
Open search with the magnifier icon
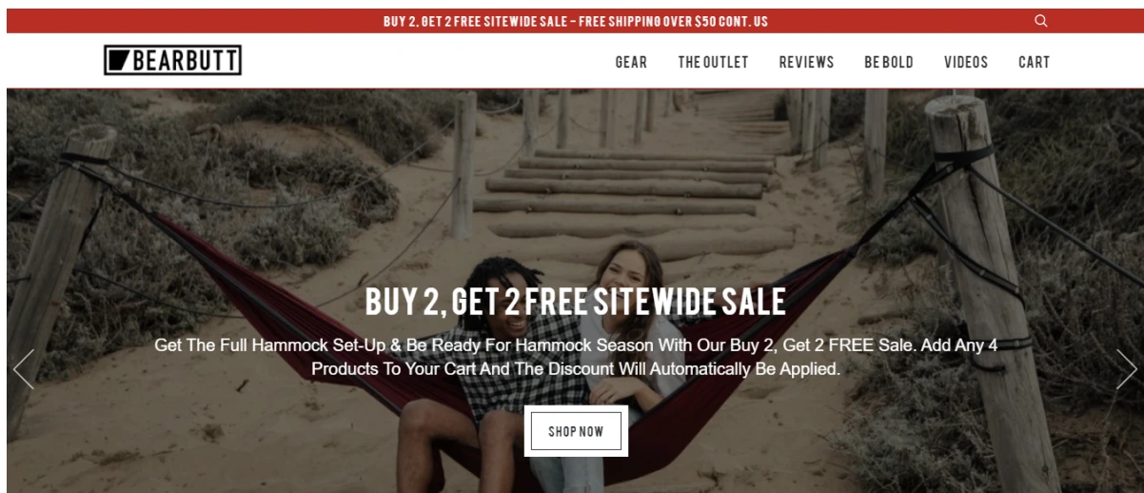click(1040, 21)
